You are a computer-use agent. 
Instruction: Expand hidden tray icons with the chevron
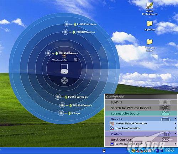click(129, 151)
